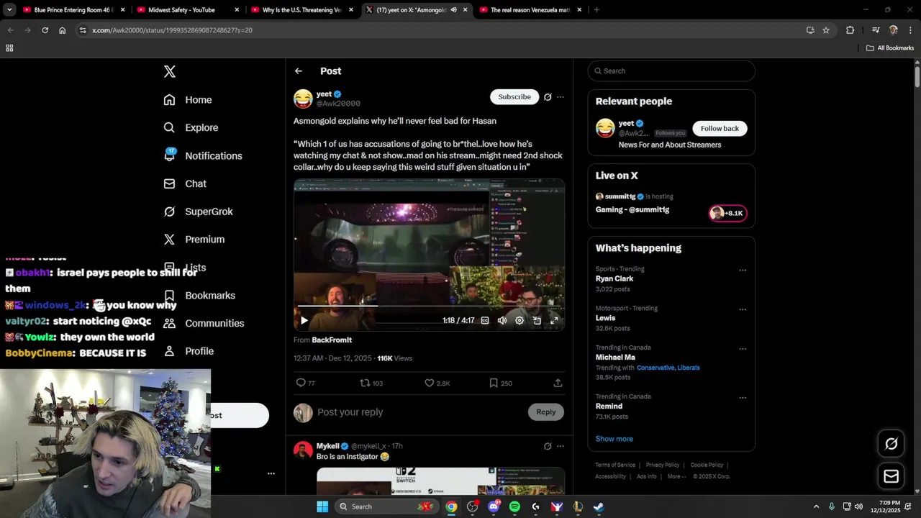921x518 pixels.
Task: Open more options for Ryan Clark trend
Action: pyautogui.click(x=743, y=271)
